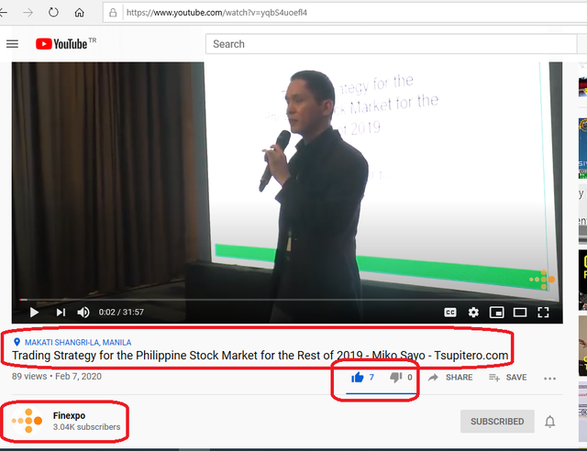Open the Finexpo channel avatar
The image size is (587, 451).
[x=28, y=421]
